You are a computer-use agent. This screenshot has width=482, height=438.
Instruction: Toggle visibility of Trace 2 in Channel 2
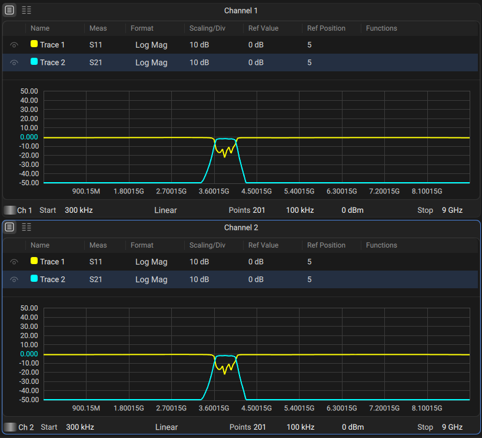[14, 279]
